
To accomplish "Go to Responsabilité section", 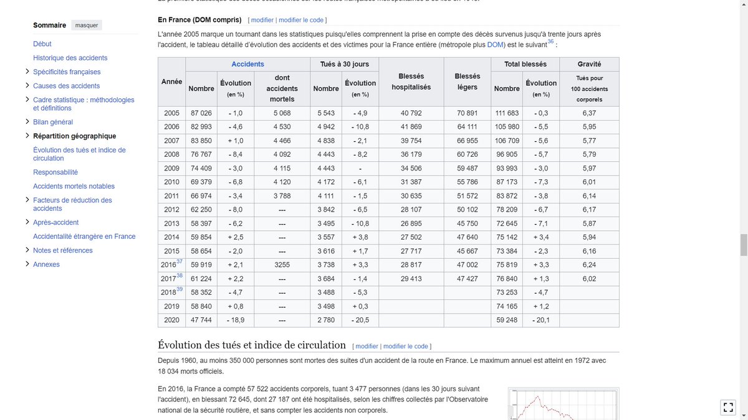I will [55, 172].
